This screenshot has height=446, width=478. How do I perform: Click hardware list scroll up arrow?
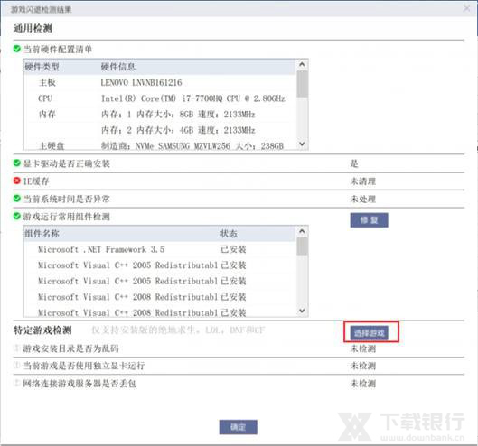302,64
